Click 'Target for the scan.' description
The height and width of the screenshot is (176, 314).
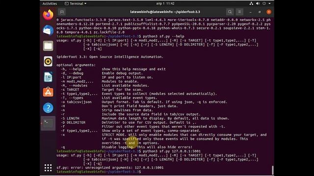pos(122,89)
